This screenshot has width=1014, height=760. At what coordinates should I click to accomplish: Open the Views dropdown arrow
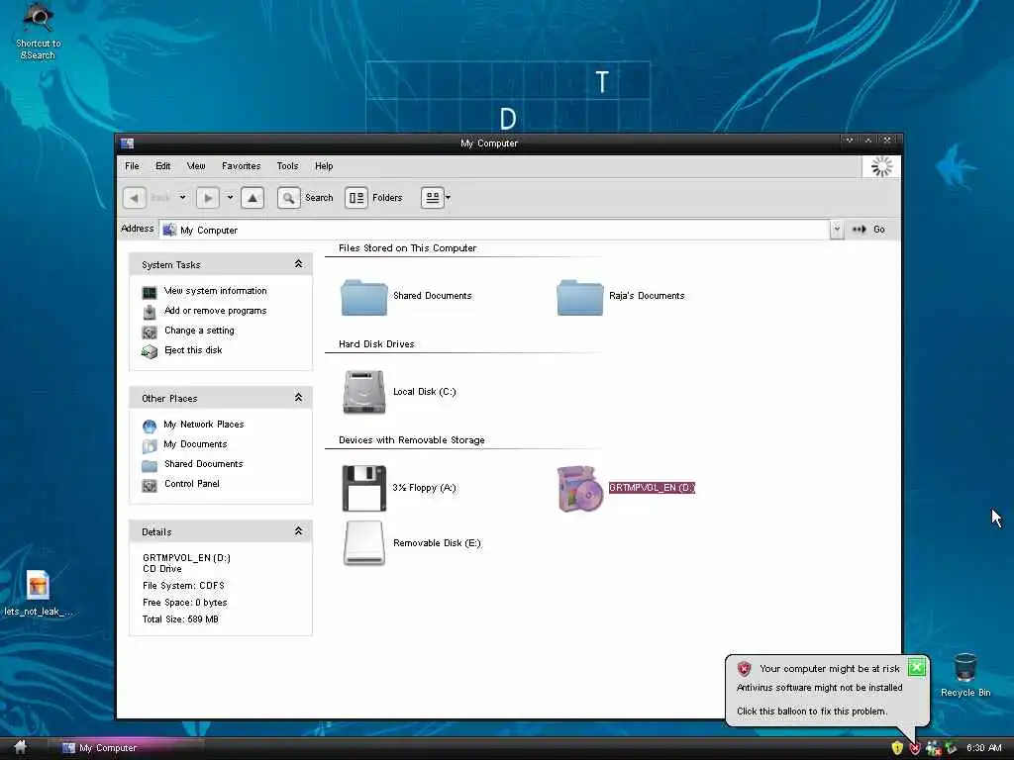449,198
